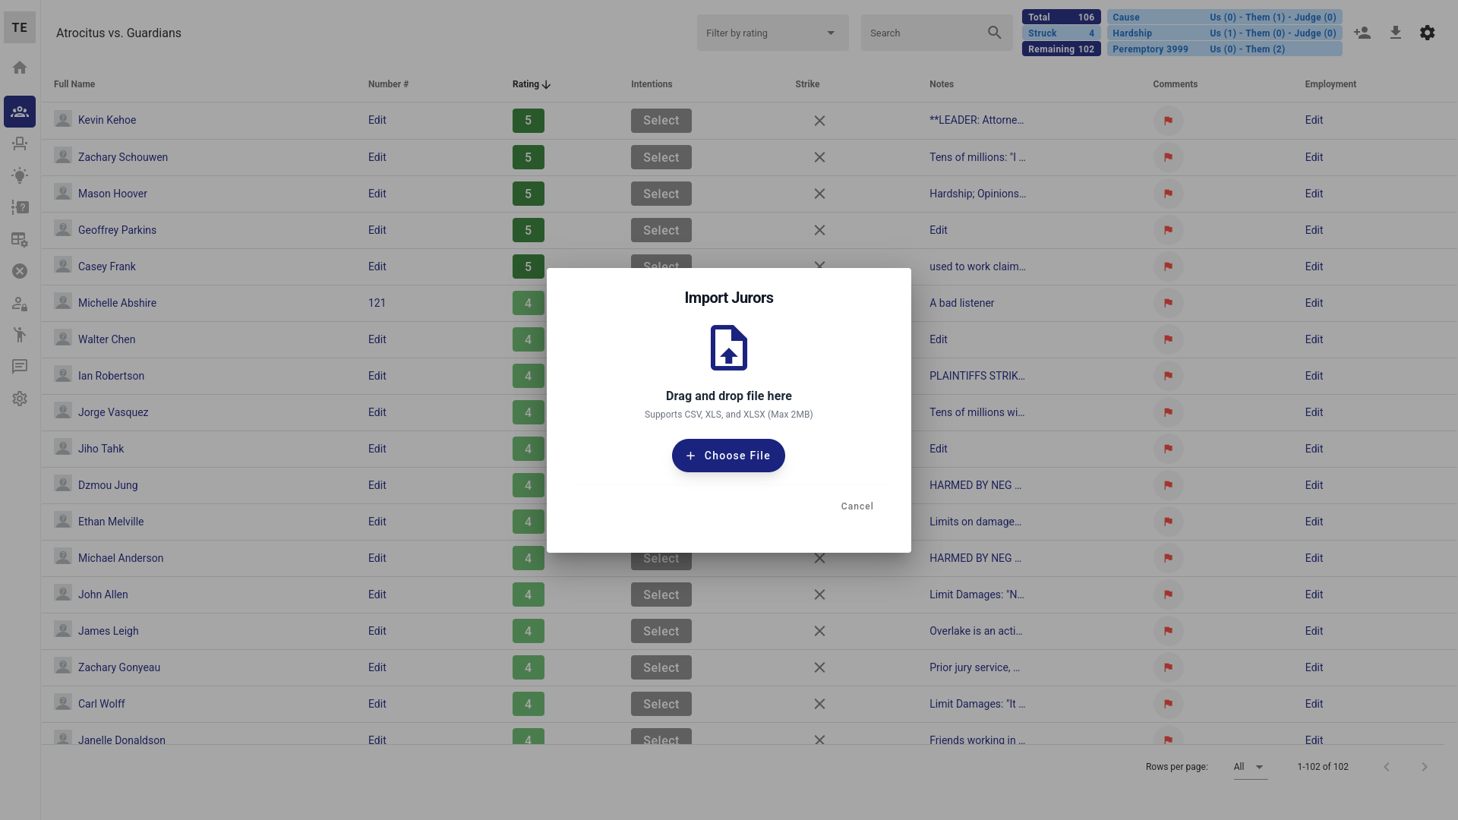Strike juror Zachary Schouwen with X
Viewport: 1458px width, 820px height.
point(819,157)
